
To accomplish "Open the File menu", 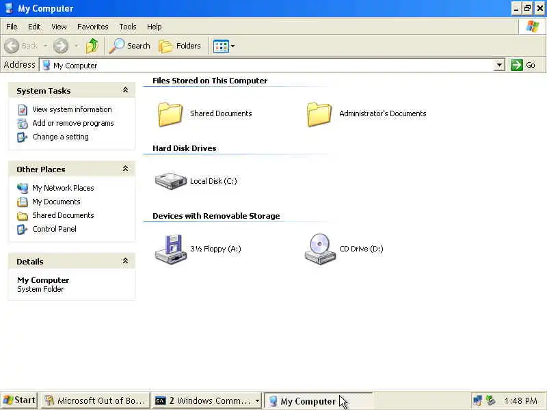I will click(x=12, y=27).
